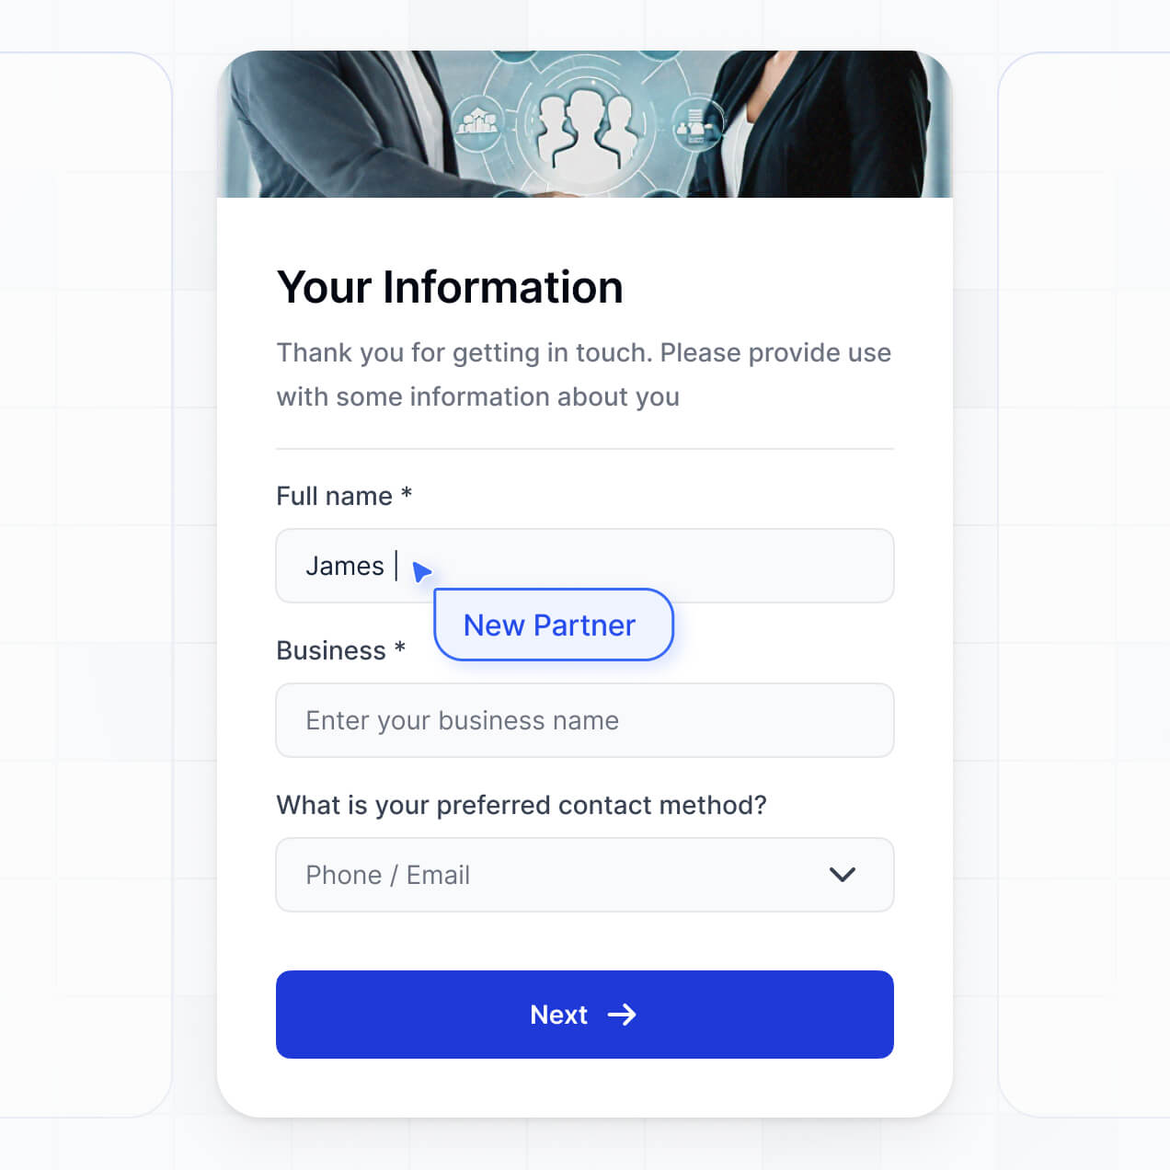Click the Full name field containing James
This screenshot has width=1170, height=1170.
tap(585, 566)
